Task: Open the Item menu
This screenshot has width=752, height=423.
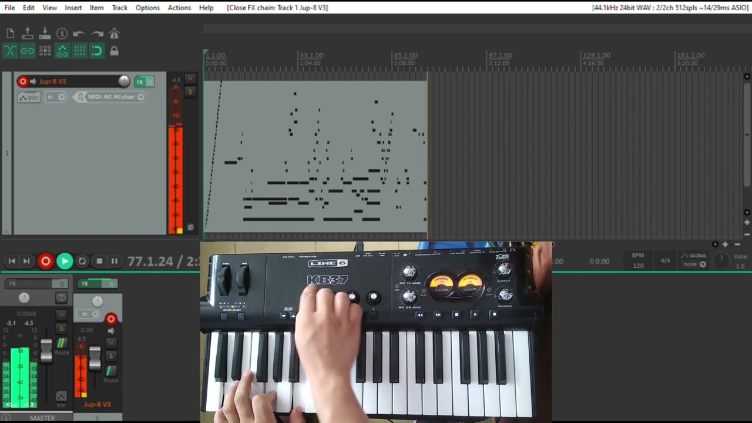Action: coord(97,8)
